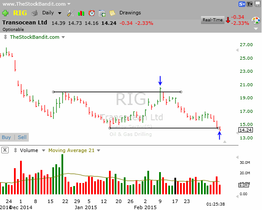262x210 pixels.
Task: Click the Sell button
Action: point(22,137)
